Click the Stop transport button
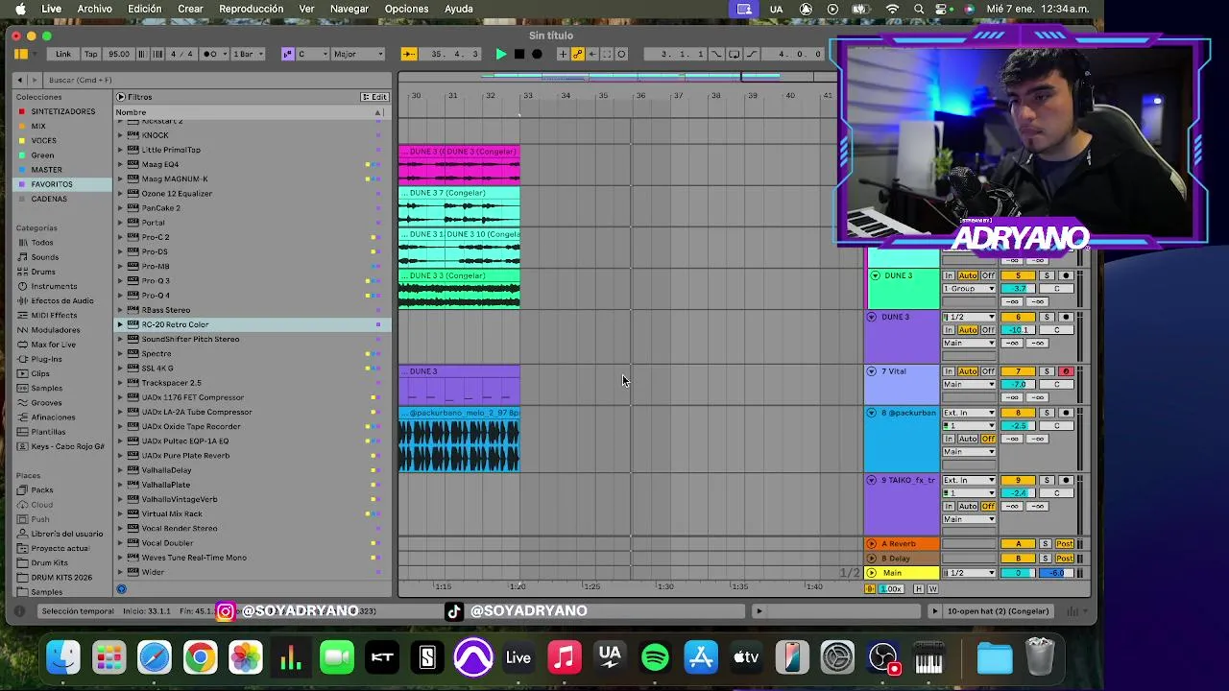 (x=518, y=54)
